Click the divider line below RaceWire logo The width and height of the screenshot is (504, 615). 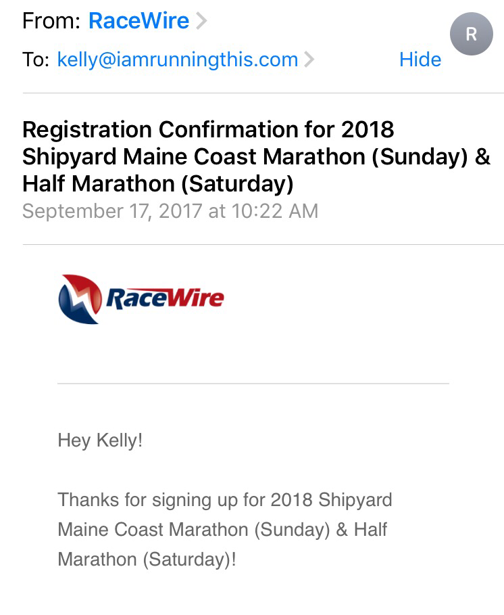tap(253, 384)
